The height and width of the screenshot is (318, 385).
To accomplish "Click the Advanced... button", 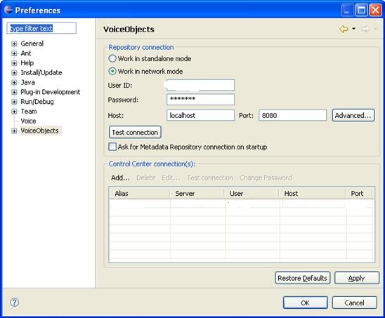I will [x=353, y=115].
